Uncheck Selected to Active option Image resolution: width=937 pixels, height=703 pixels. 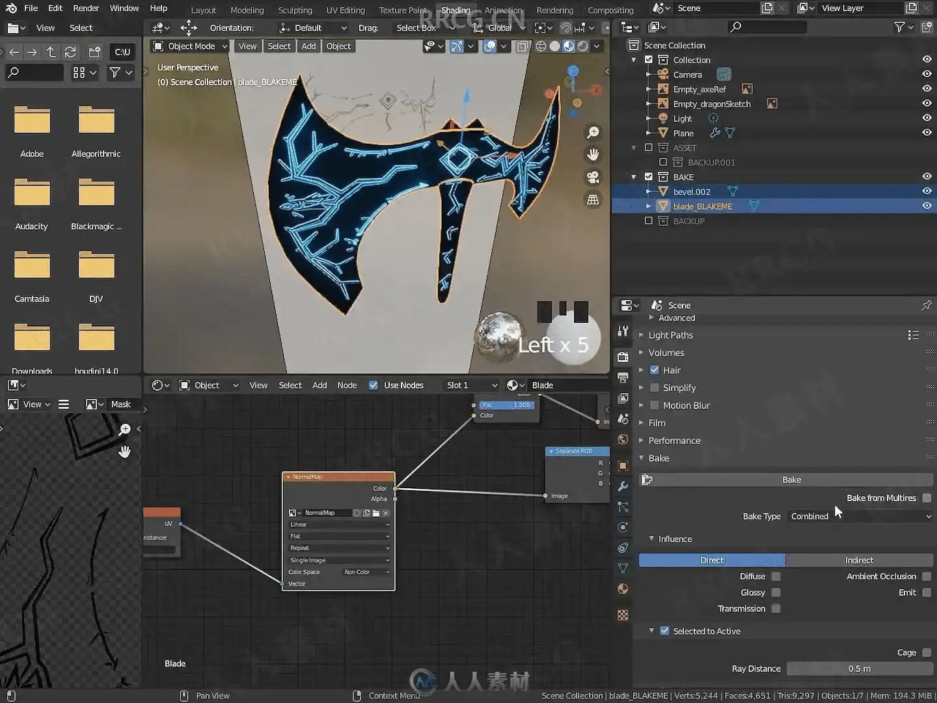tap(664, 631)
